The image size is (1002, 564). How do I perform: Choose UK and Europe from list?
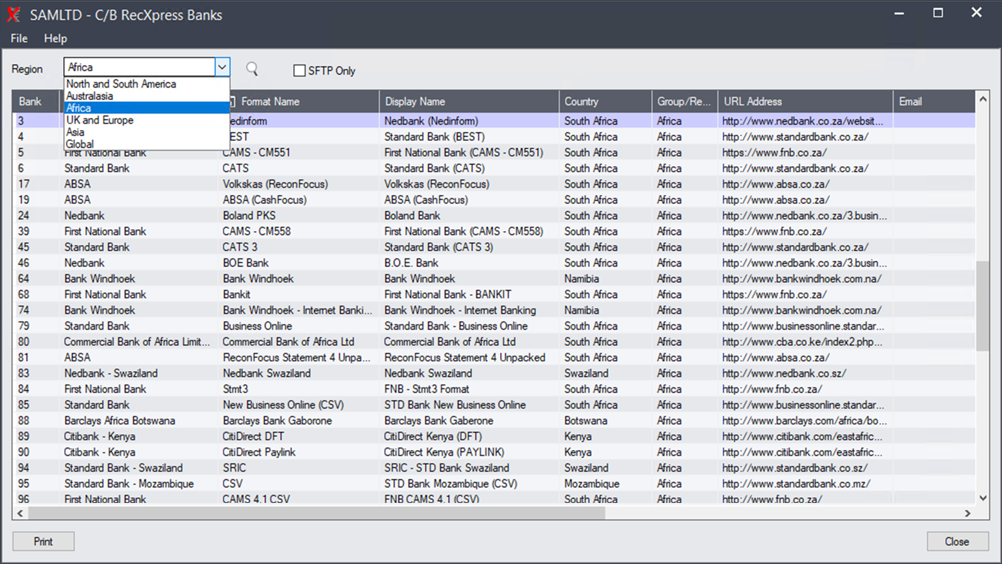[x=100, y=120]
